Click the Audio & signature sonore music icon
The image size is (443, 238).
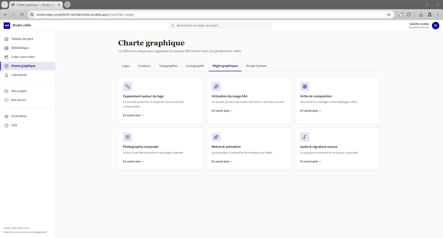(305, 137)
